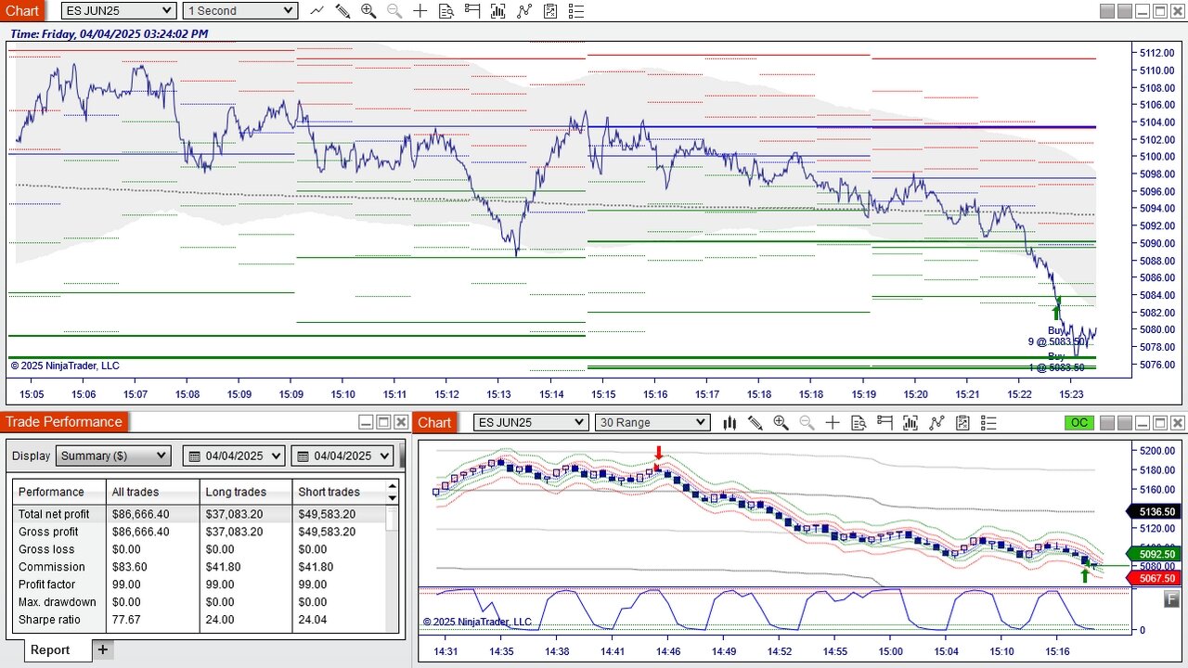Open the Data Box in the bottom chart
Image resolution: width=1188 pixels, height=668 pixels.
tap(859, 422)
